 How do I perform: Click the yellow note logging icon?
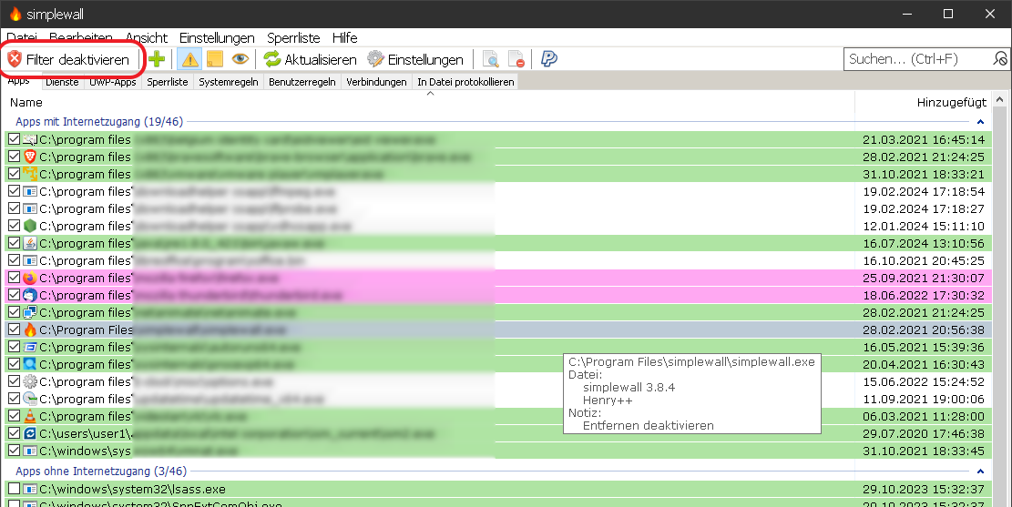(x=215, y=59)
